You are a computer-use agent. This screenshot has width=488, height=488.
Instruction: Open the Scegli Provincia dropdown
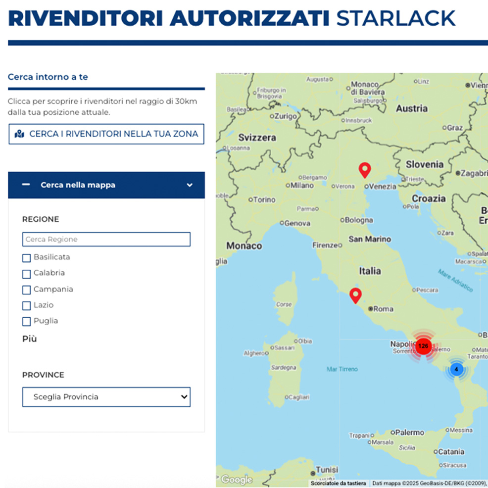106,397
